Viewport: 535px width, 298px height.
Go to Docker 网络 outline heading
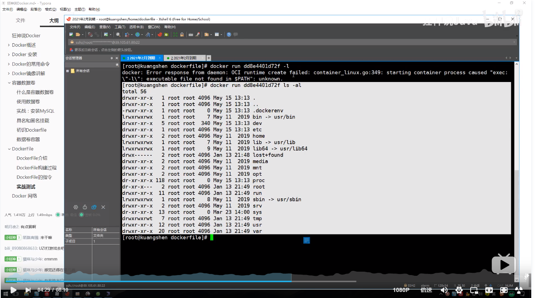(x=24, y=196)
